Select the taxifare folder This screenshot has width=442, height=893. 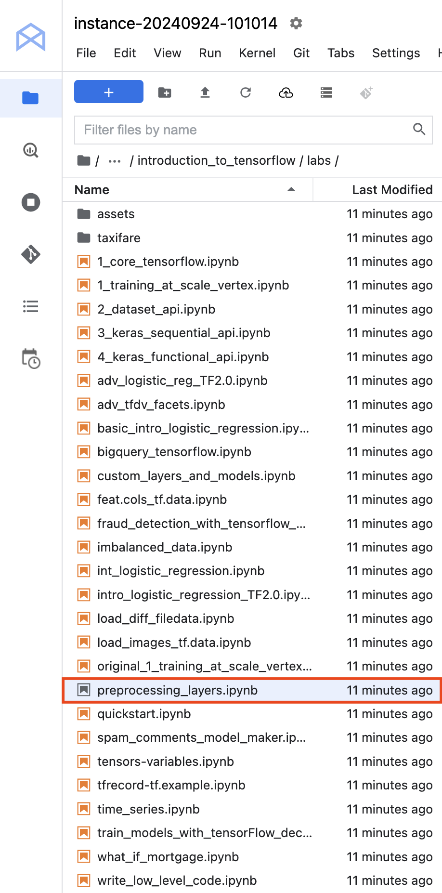pyautogui.click(x=252, y=238)
